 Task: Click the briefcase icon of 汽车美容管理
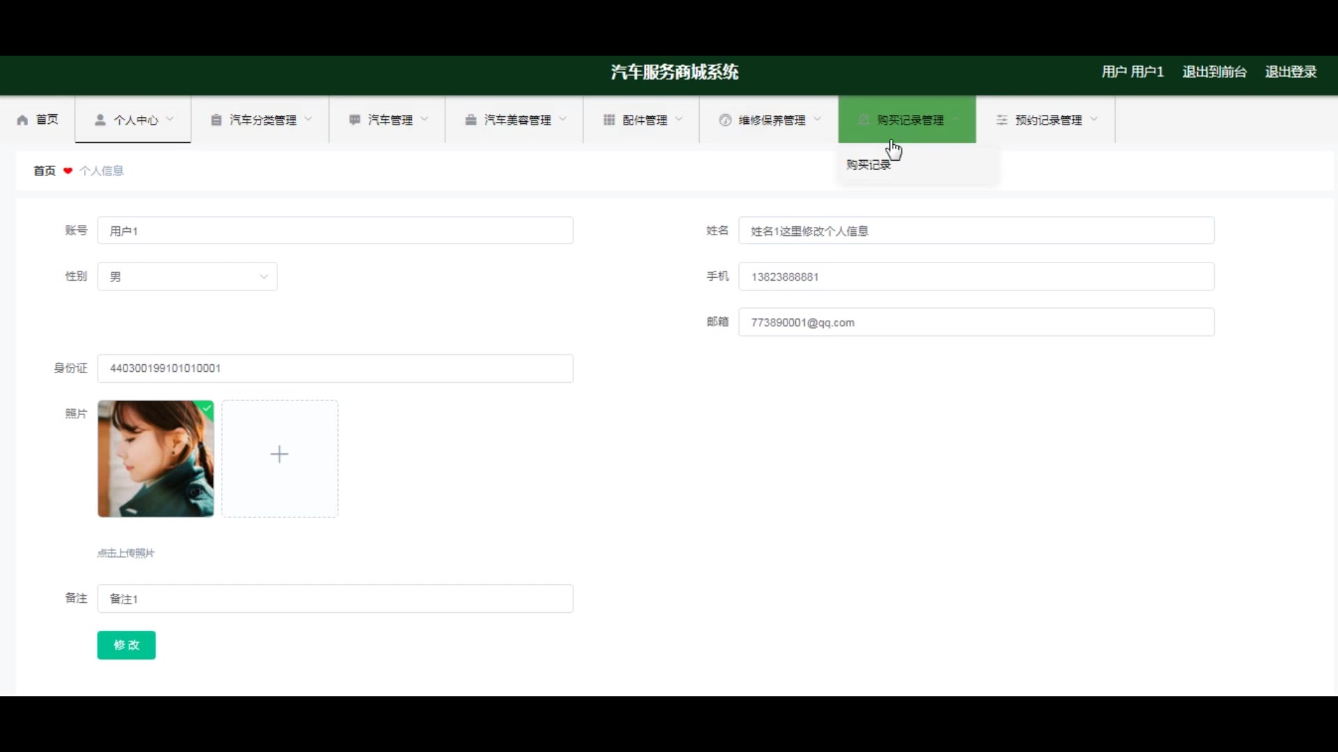(x=471, y=120)
